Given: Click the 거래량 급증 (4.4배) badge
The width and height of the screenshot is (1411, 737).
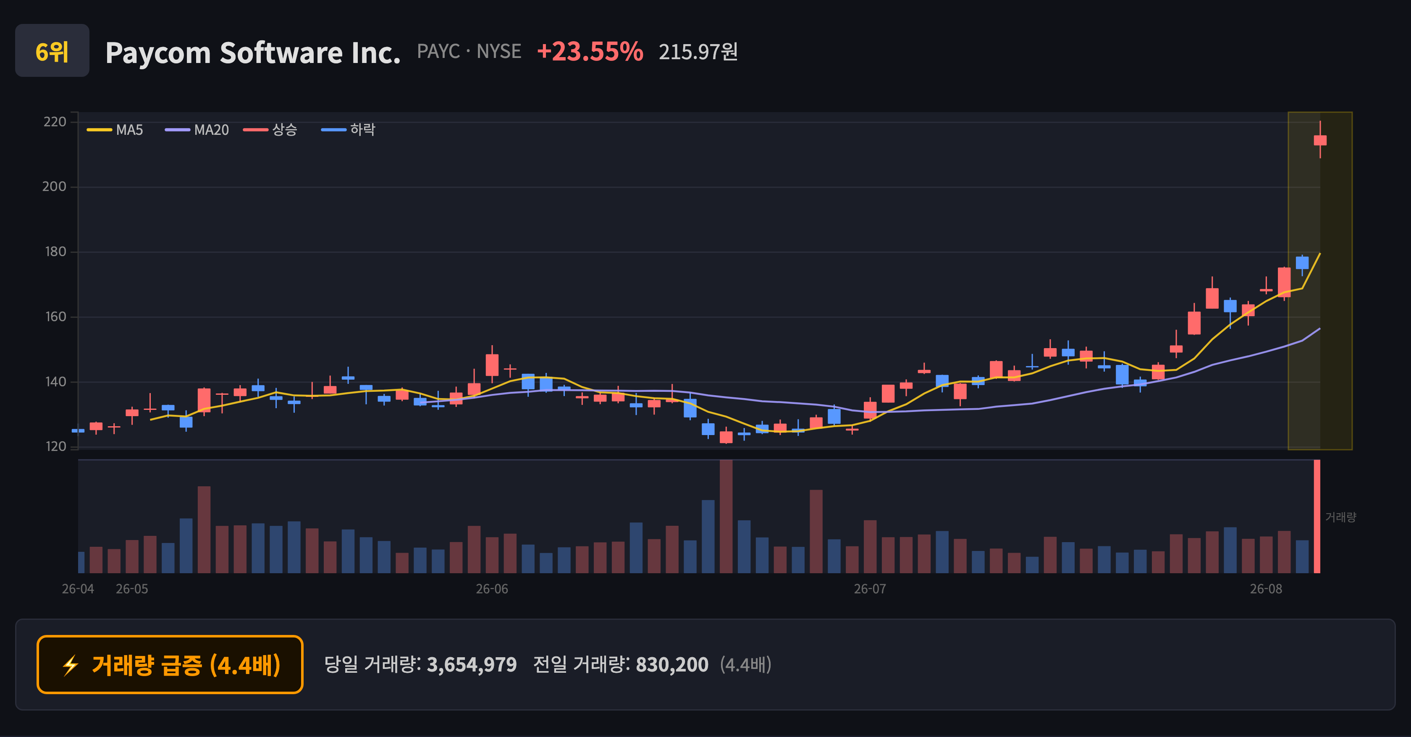Looking at the screenshot, I should coord(170,665).
